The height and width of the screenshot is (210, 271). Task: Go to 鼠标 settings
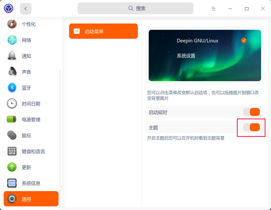[31, 135]
